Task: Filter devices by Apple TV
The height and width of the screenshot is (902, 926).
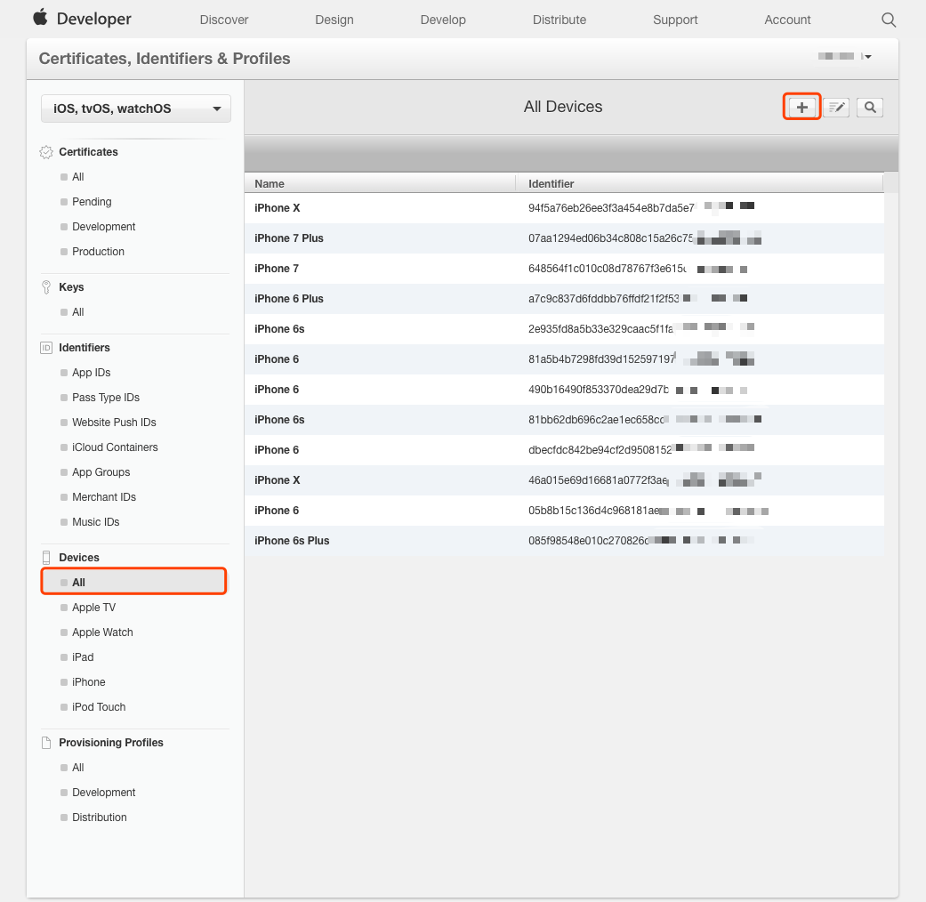Action: click(x=94, y=608)
